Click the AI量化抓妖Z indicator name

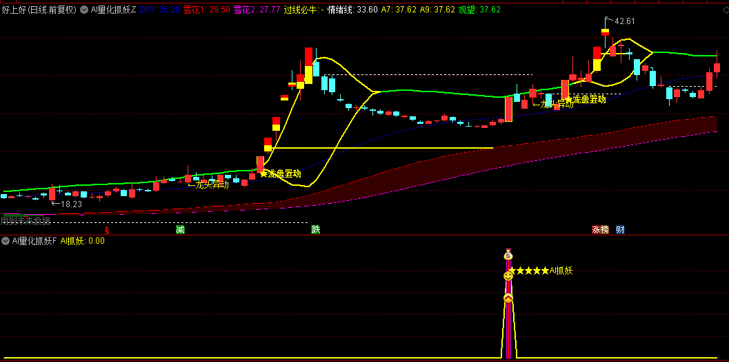click(113, 9)
